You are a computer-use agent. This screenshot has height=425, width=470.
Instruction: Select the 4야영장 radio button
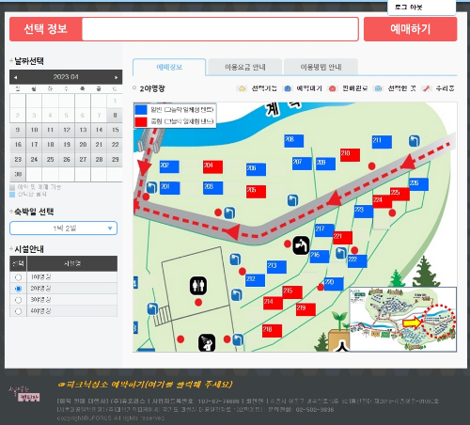pyautogui.click(x=18, y=311)
